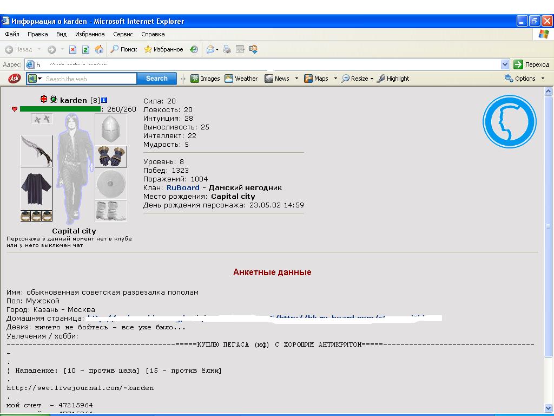This screenshot has height=416, width=554.
Task: Click the Forward arrow button
Action: 51,49
